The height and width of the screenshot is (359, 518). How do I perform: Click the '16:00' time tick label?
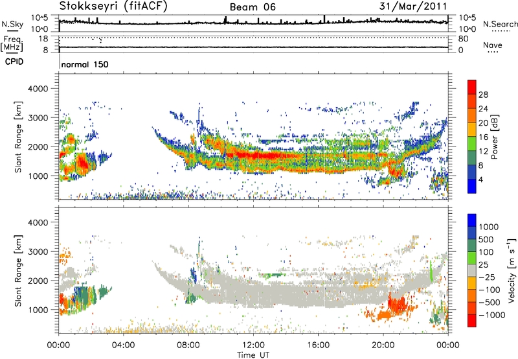coord(318,345)
